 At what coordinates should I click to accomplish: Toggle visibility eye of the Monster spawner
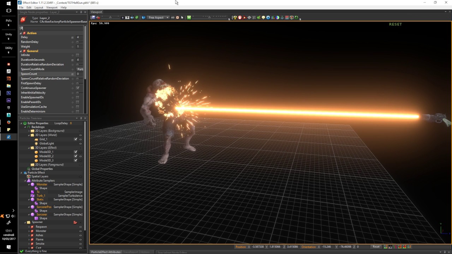(81, 231)
